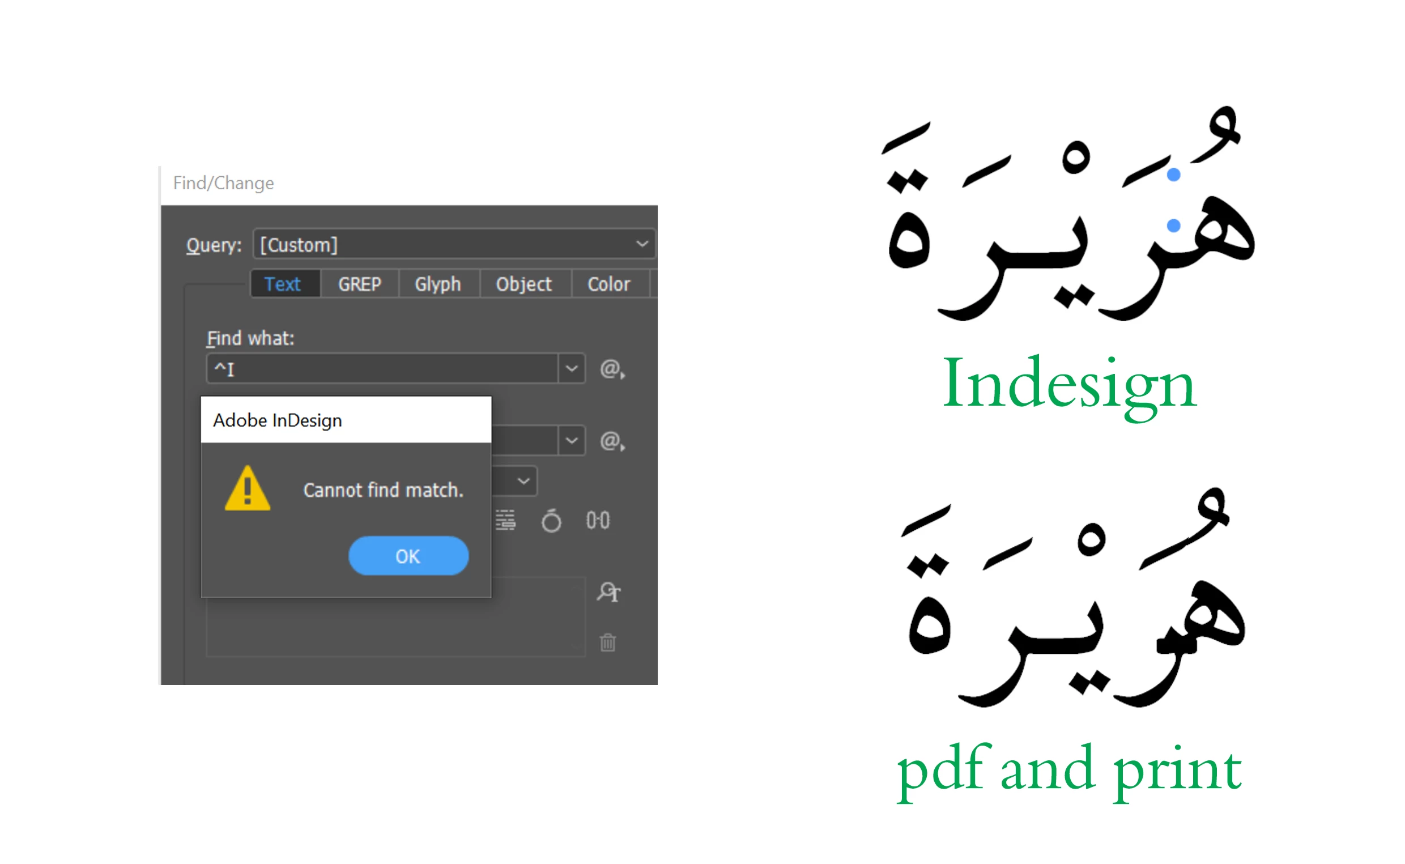Toggle the Include Footnotes icon
Screen dimensions: 1405x864
tap(505, 521)
